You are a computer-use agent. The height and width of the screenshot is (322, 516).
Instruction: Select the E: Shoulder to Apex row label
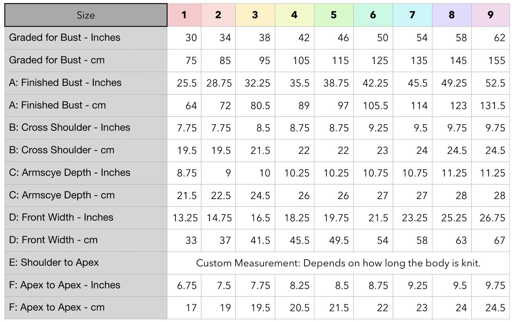pyautogui.click(x=54, y=263)
